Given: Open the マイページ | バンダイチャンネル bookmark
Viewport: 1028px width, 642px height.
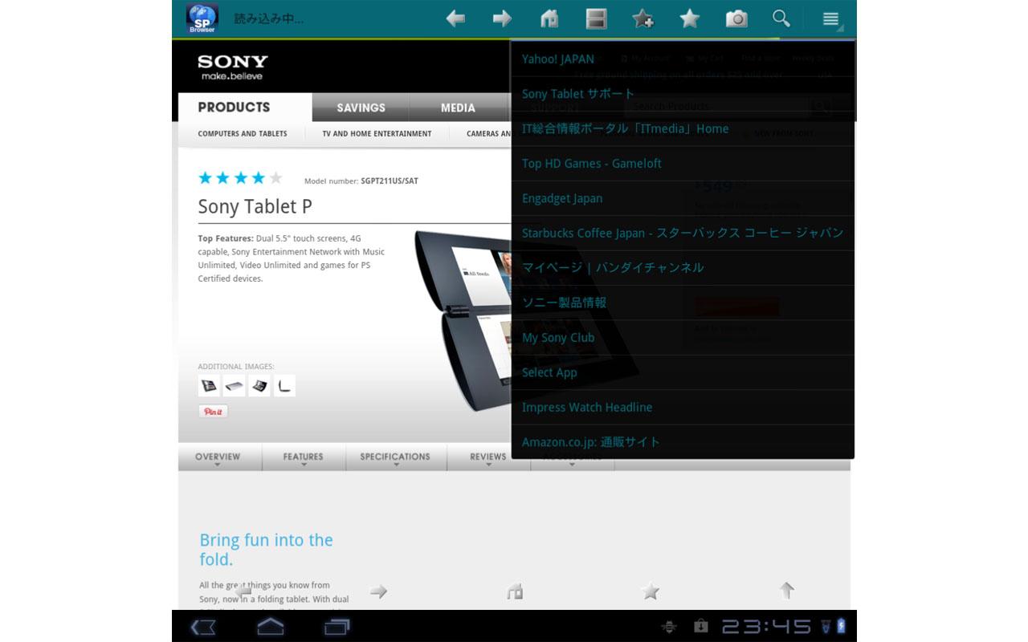Looking at the screenshot, I should pos(683,267).
